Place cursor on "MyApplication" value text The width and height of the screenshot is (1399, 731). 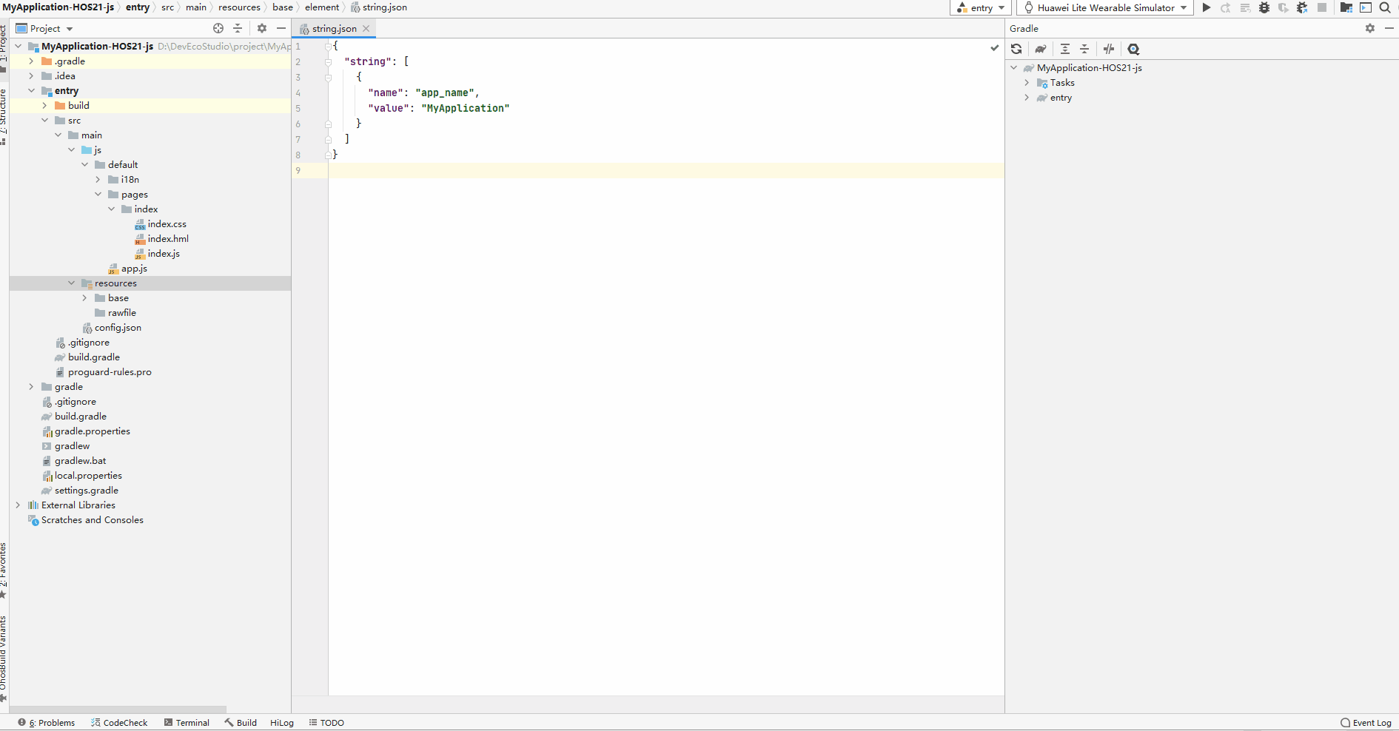pos(466,108)
